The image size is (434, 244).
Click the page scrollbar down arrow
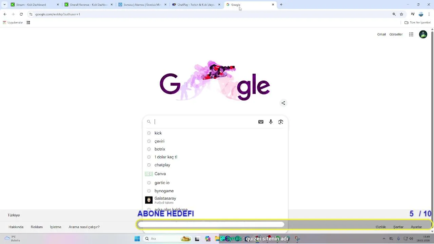click(x=432, y=231)
